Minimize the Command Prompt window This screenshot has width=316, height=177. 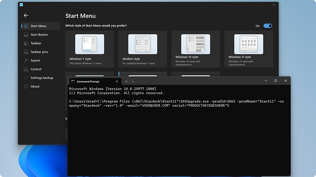pos(266,81)
